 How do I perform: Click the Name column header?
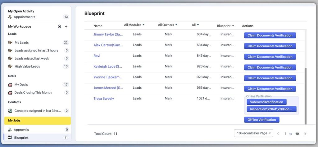98,26
